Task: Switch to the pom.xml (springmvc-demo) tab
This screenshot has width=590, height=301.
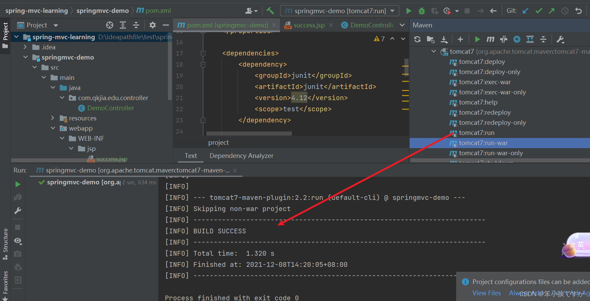Action: click(x=226, y=25)
